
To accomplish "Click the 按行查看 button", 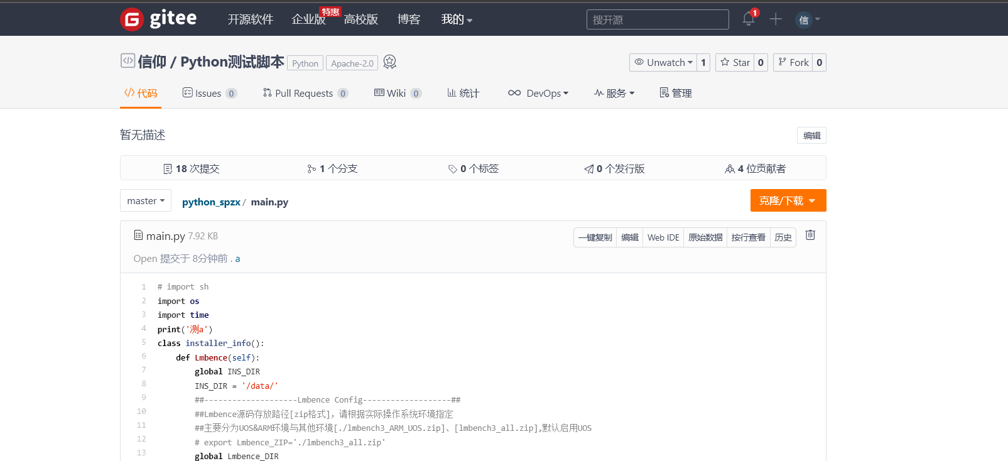I will point(748,237).
